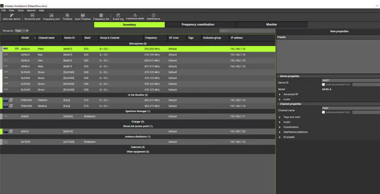Click the Wireless Workbench app icon in title bar
The image size is (380, 194).
coord(2,6)
